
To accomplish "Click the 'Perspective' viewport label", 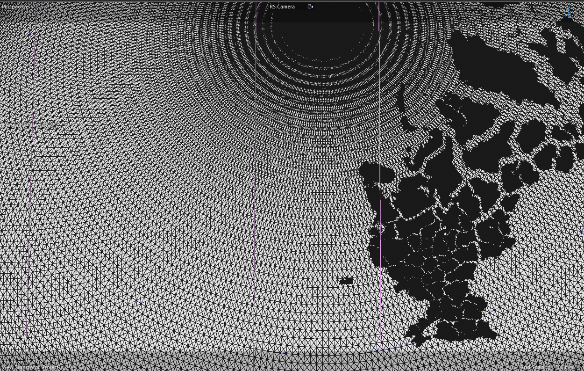I will pos(15,7).
